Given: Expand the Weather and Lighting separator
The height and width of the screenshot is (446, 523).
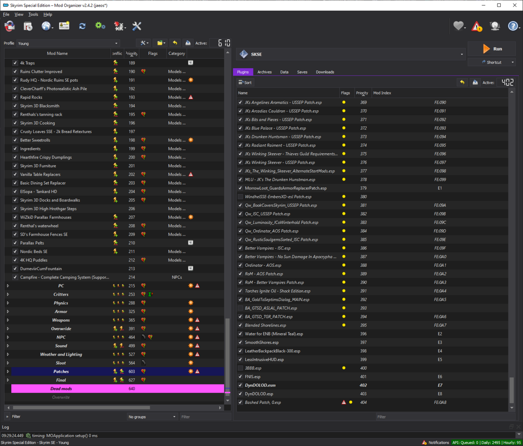Looking at the screenshot, I should coord(8,354).
